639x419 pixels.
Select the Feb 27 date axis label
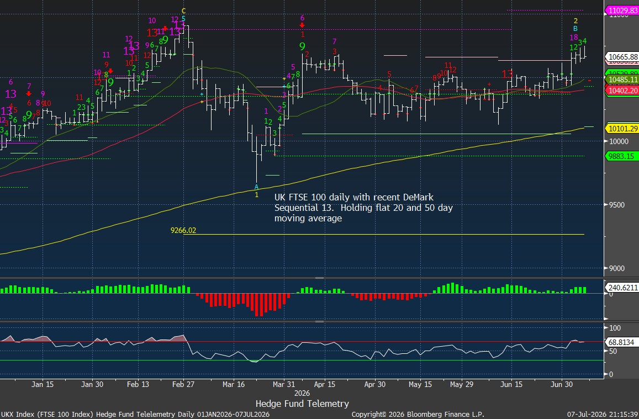[183, 384]
